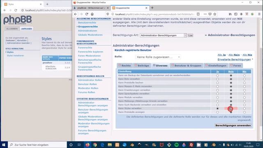Open Firefox from the taskbar
Viewport: 263px width, 148px height.
(x=88, y=145)
